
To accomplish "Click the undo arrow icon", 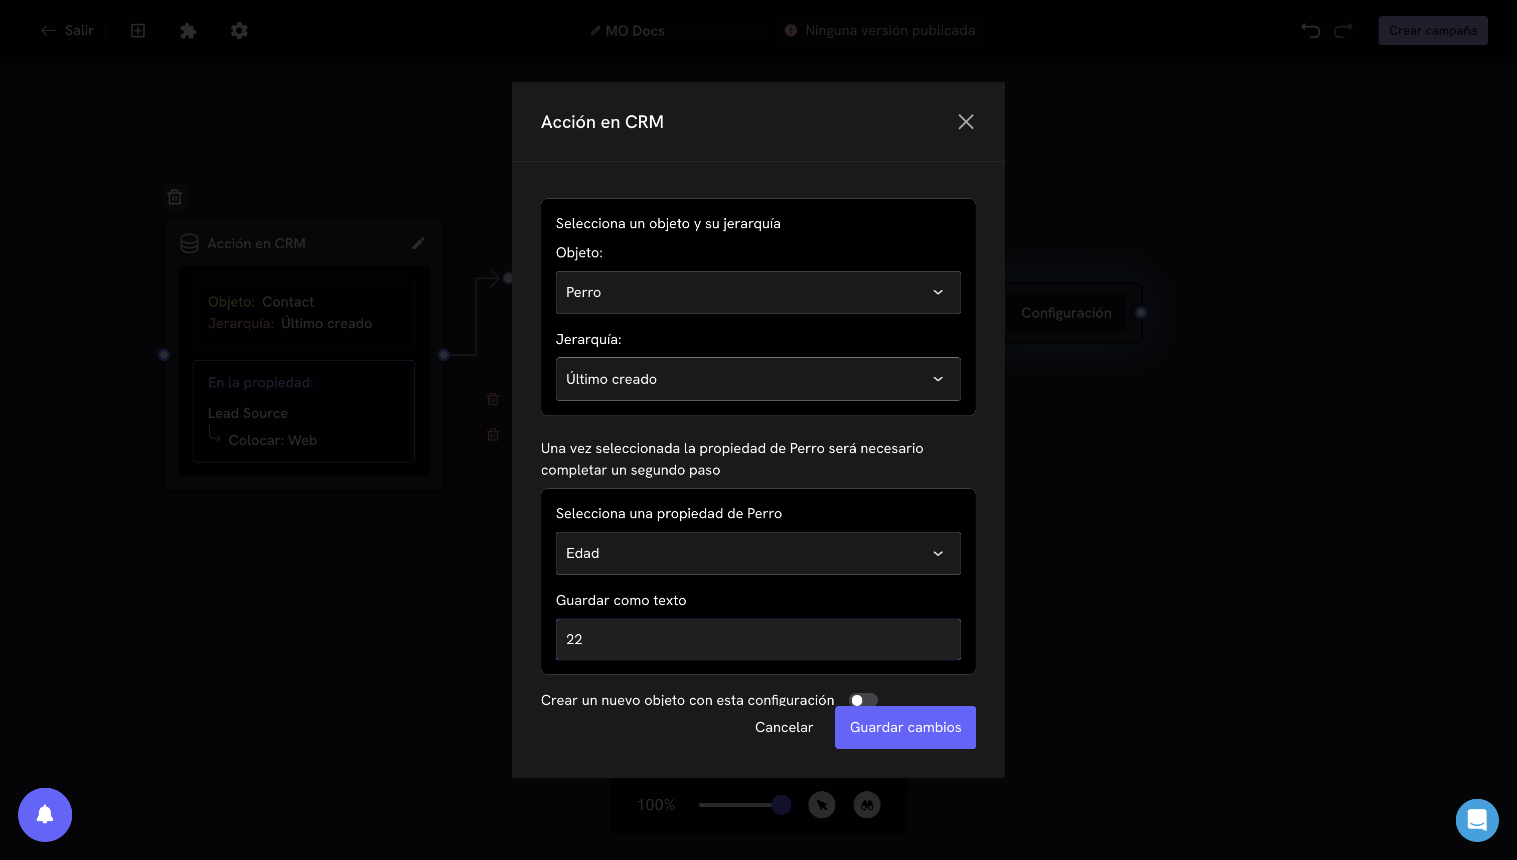I will [x=1310, y=31].
